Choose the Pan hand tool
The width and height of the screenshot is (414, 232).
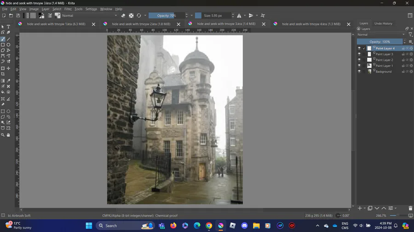[x=8, y=135]
